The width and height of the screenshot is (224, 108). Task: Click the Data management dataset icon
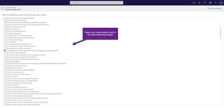pyautogui.click(x=2, y=8)
